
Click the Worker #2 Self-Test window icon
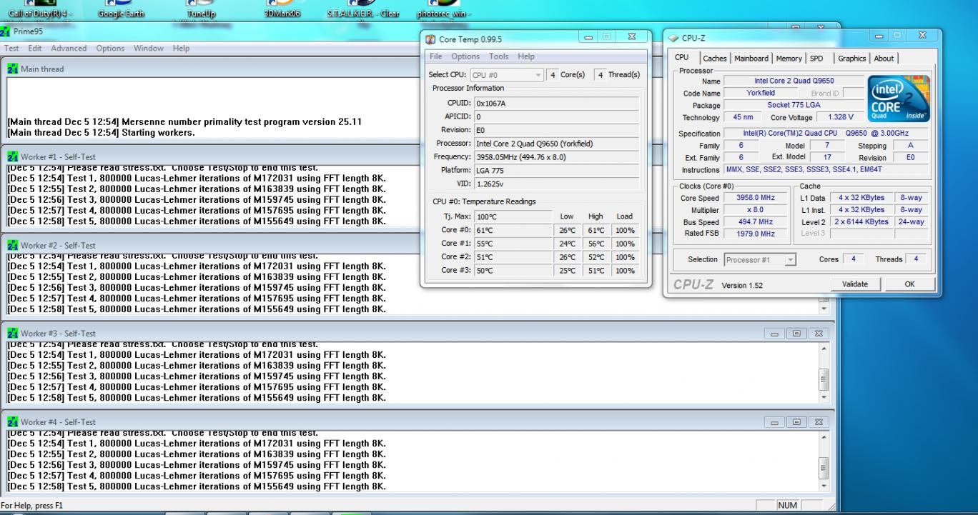(12, 245)
